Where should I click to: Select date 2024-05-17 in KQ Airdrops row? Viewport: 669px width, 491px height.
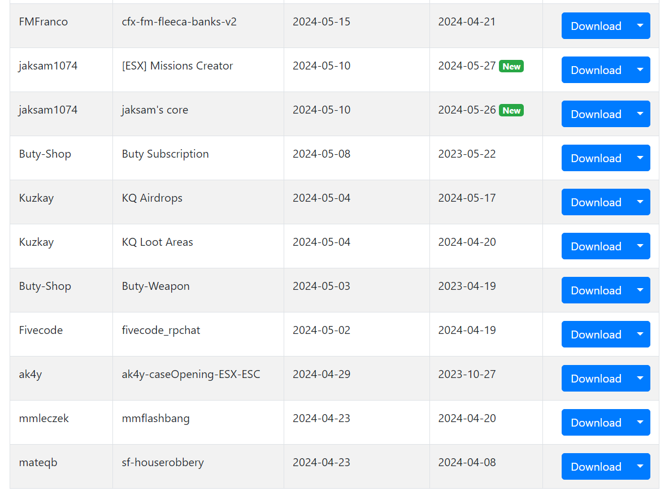467,198
